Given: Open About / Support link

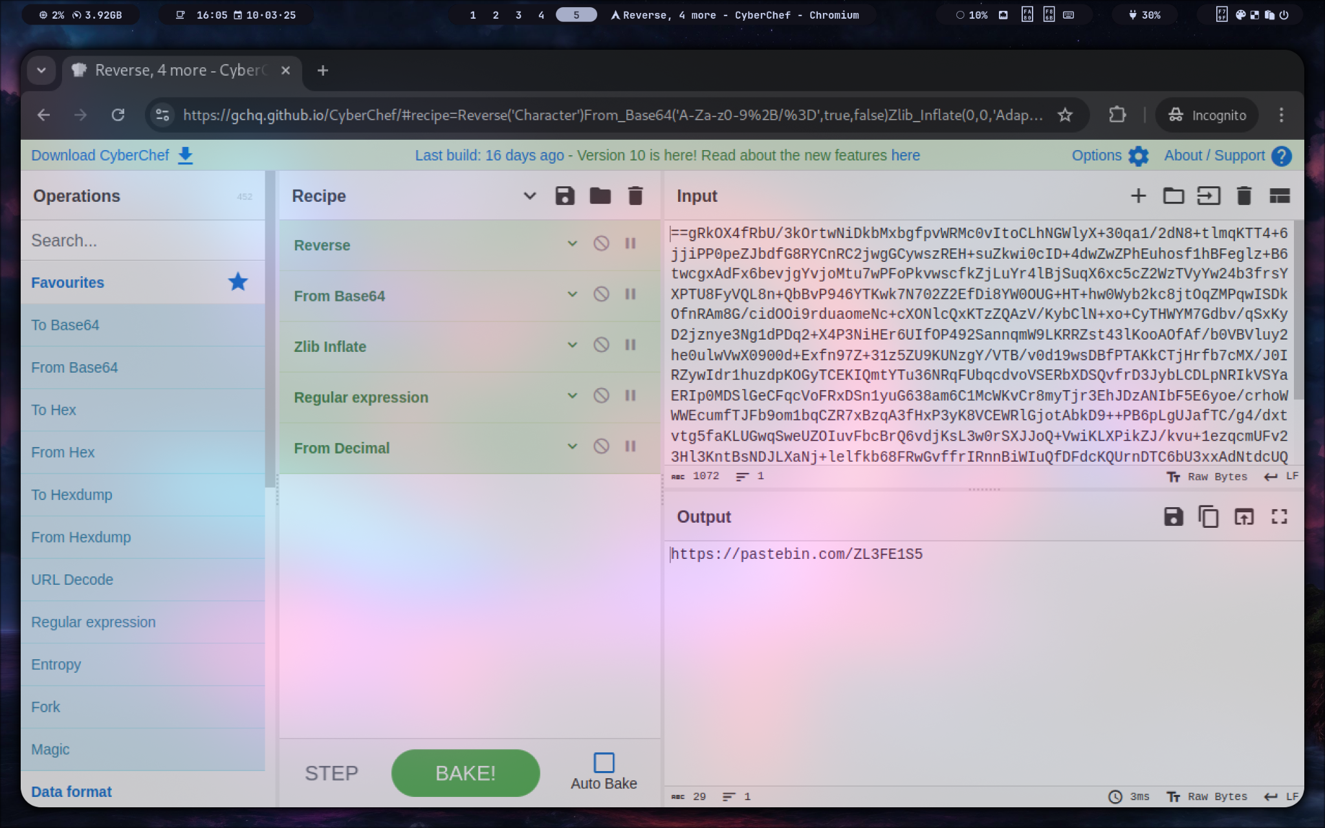Looking at the screenshot, I should [x=1214, y=155].
